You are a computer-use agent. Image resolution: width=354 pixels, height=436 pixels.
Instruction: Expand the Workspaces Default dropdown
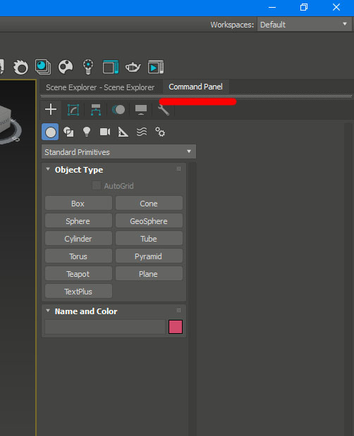click(304, 25)
